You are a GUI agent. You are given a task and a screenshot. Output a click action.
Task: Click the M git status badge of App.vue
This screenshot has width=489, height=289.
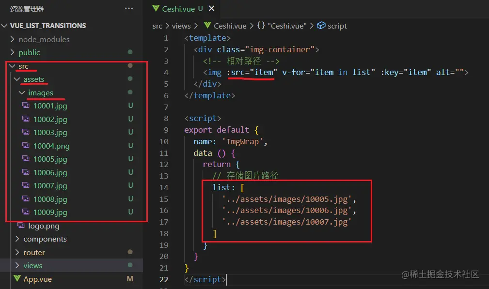(x=130, y=279)
